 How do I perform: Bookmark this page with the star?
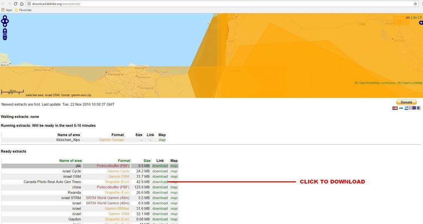pyautogui.click(x=416, y=4)
